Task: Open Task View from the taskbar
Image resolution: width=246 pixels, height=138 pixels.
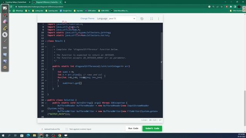Action: [15, 135]
